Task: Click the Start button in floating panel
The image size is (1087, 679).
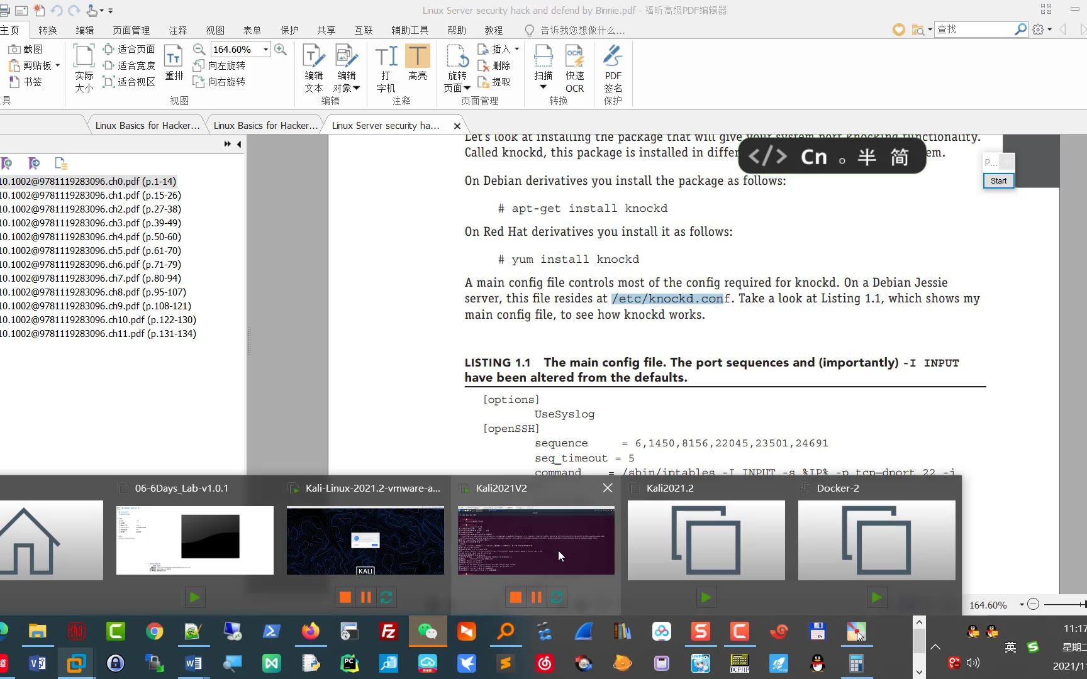Action: [998, 181]
